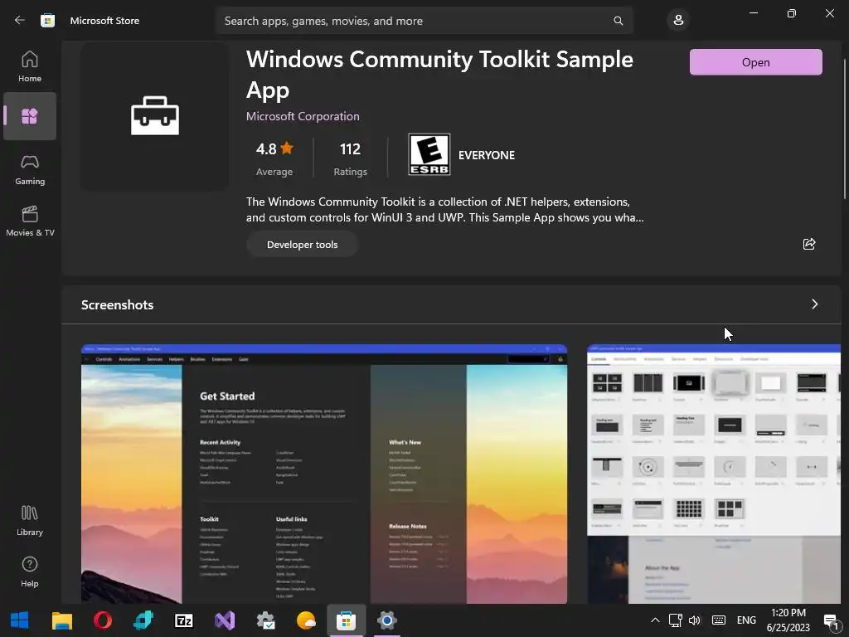Click the search magnifier icon
Screen dimensions: 849x637
618,21
